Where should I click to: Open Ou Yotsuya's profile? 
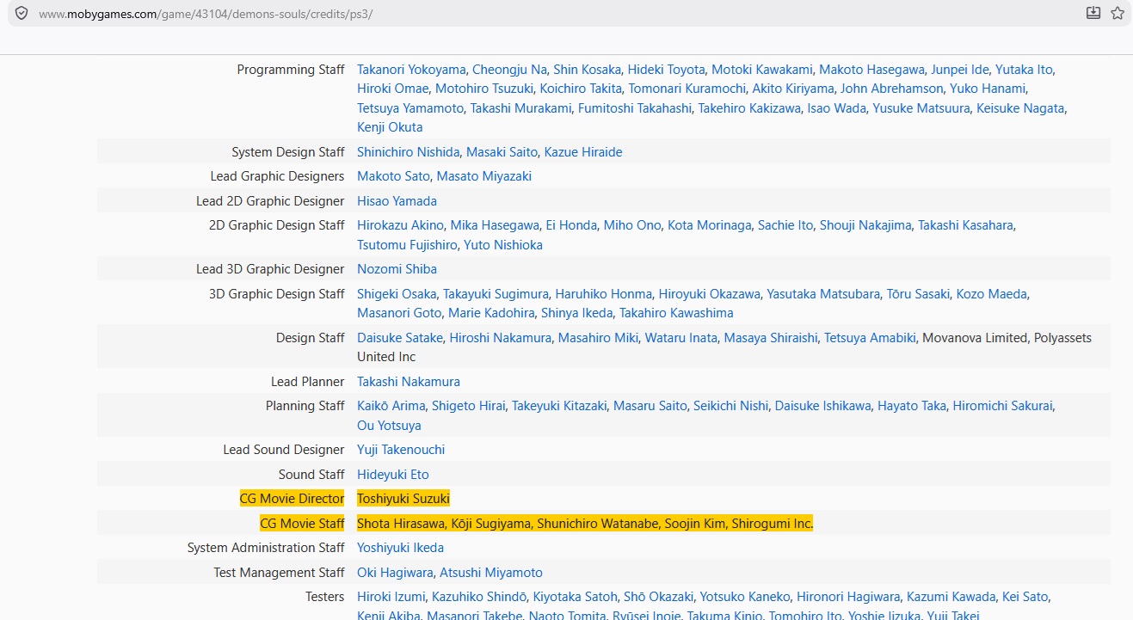pyautogui.click(x=389, y=426)
